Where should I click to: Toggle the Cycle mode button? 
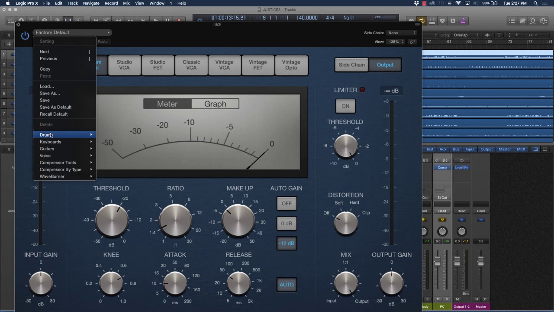(x=421, y=20)
